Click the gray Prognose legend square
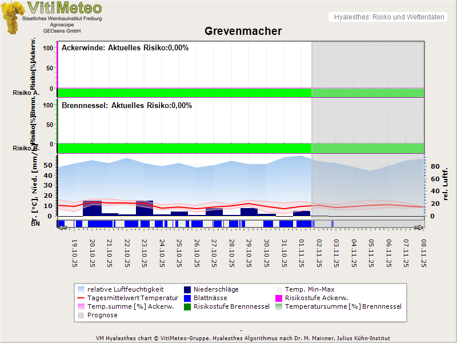The image size is (457, 343). (81, 315)
